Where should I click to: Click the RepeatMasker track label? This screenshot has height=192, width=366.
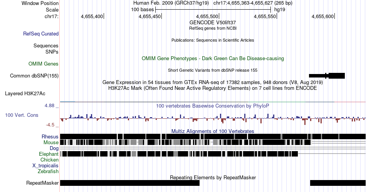coord(42,183)
